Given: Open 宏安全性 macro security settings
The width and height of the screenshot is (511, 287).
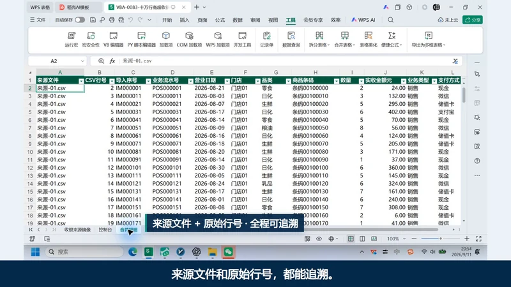Looking at the screenshot, I should pos(91,36).
